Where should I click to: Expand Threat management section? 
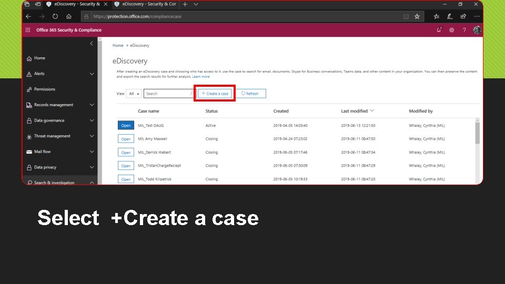click(92, 136)
